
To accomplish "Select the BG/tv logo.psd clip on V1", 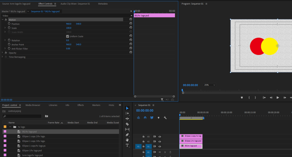I will click(191, 146).
